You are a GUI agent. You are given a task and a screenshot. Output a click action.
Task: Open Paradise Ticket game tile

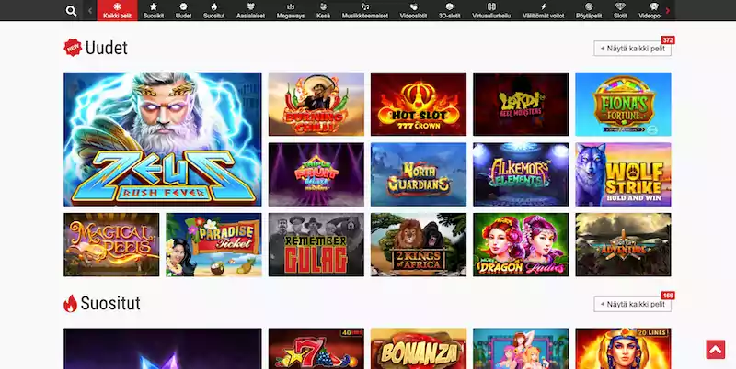[213, 244]
